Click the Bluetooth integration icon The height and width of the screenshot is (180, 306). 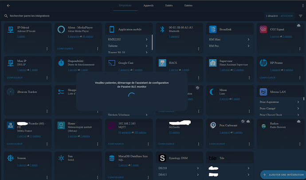click(x=162, y=29)
